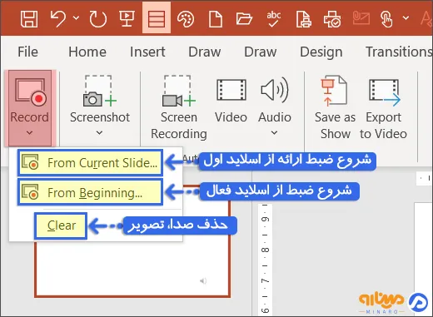
Task: Click the Screenshot camera icon
Action: tap(99, 91)
